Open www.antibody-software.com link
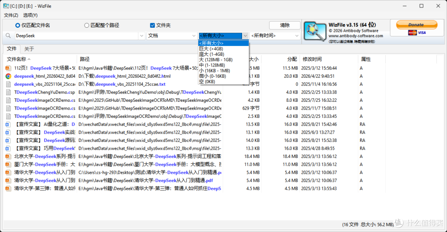This screenshot has height=232, width=447. click(x=356, y=36)
